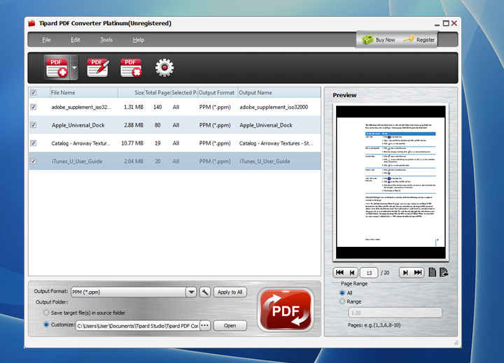Jump to the first preview page

click(340, 273)
